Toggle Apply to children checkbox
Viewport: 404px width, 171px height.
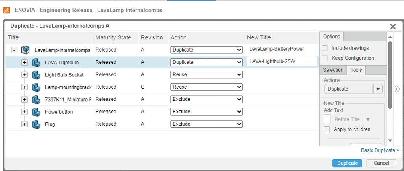coord(327,129)
